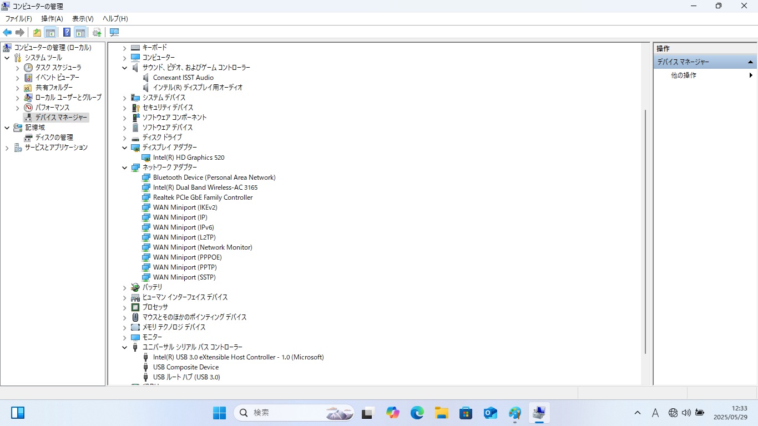Collapse the ディスプレイ アダプター category
The width and height of the screenshot is (758, 426).
125,148
